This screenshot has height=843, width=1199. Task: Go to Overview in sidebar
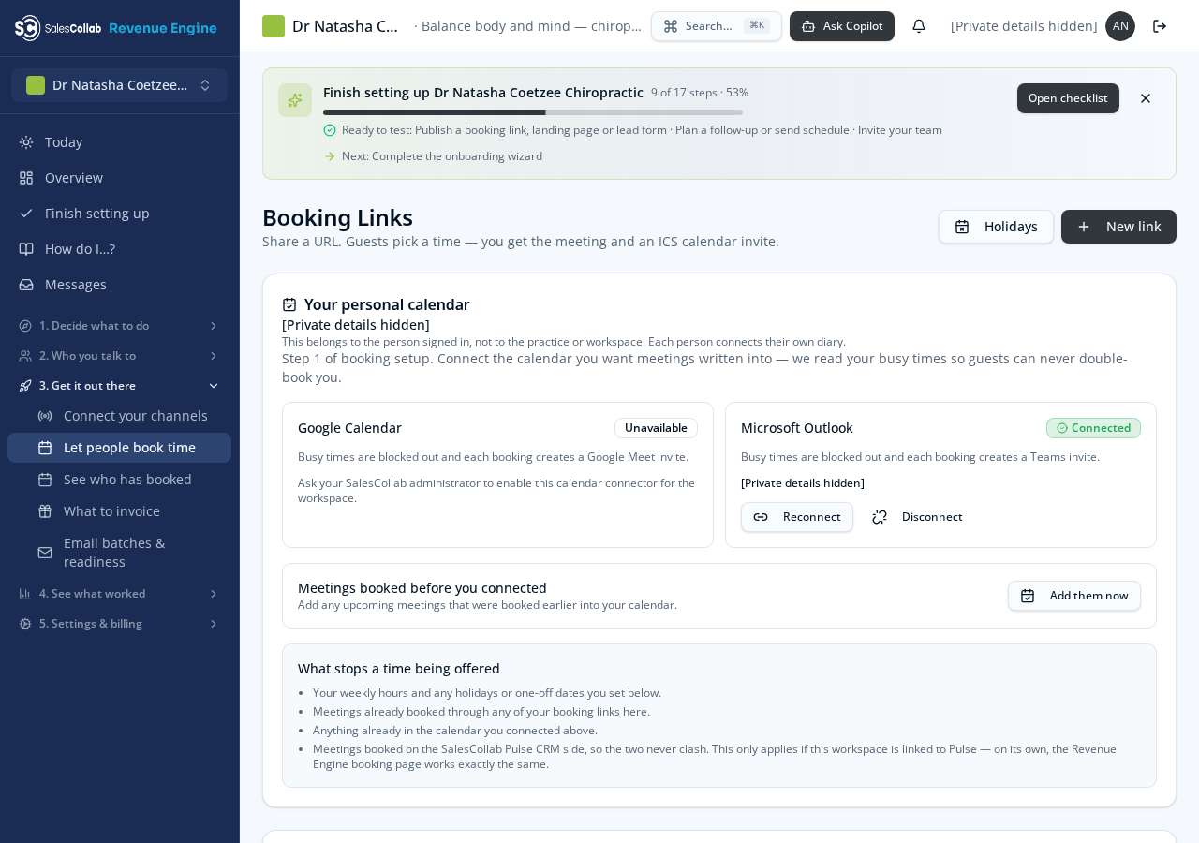coord(120,178)
